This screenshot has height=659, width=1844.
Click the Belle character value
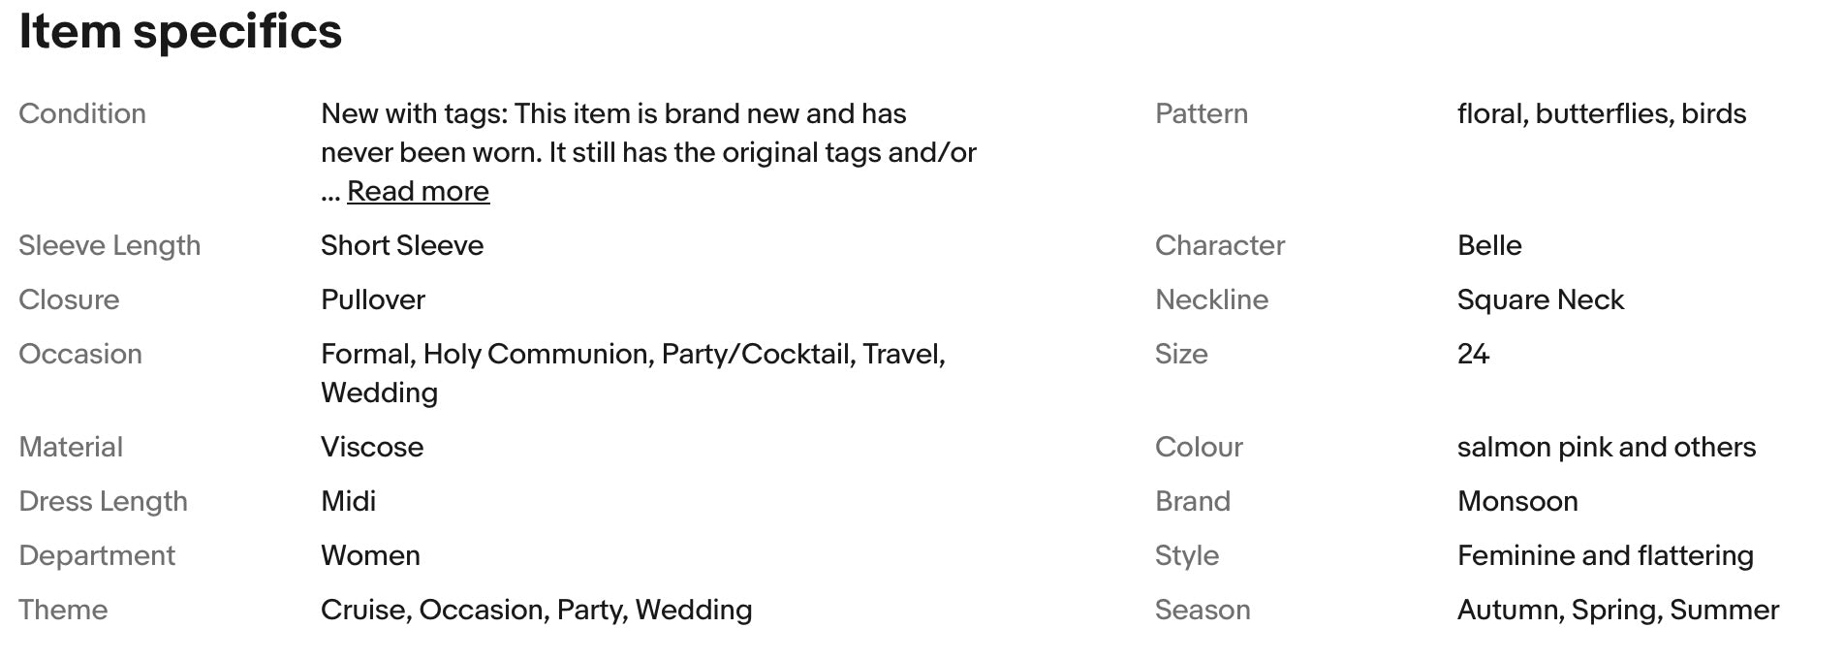coord(1489,246)
